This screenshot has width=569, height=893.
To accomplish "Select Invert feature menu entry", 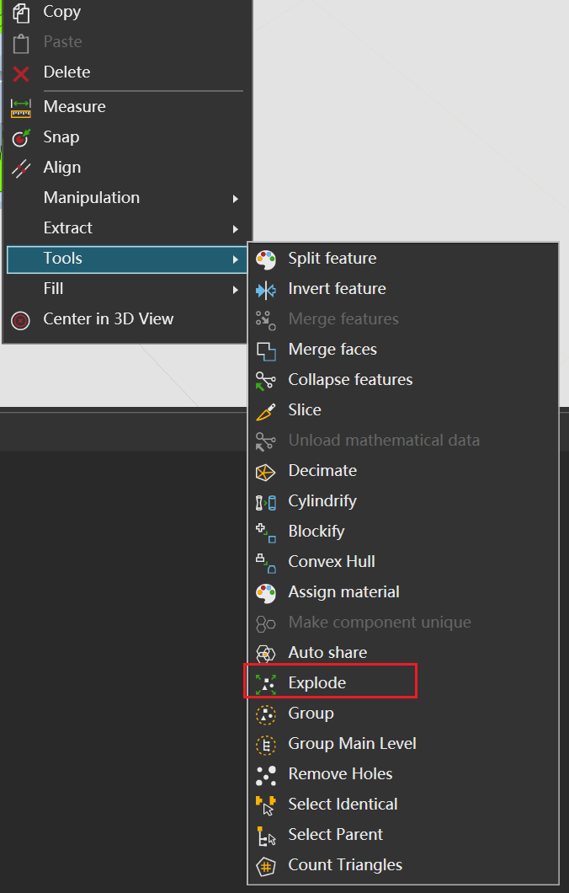I will point(337,289).
